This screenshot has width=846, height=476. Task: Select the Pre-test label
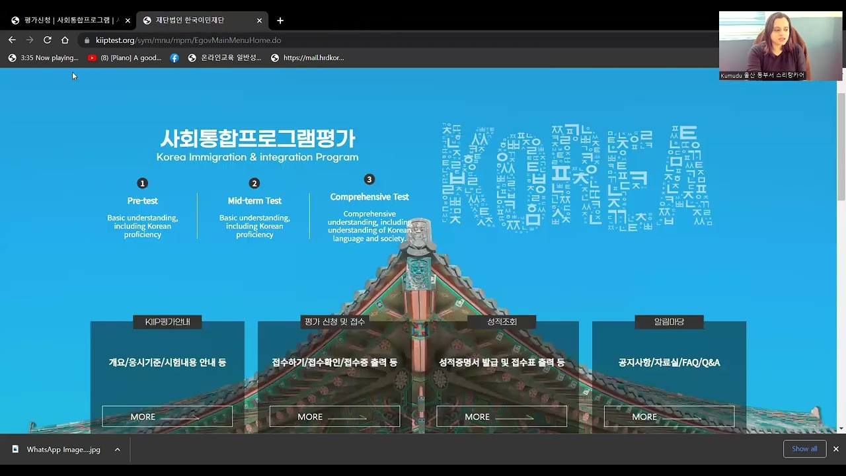coord(143,201)
